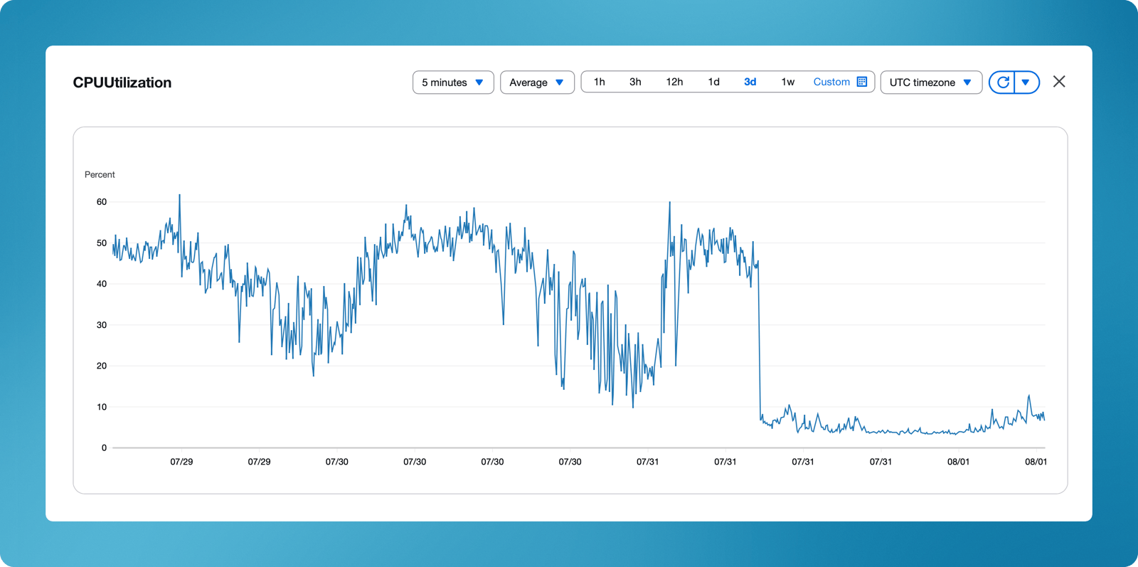This screenshot has height=567, width=1138.
Task: Close the CPUUtilization panel
Action: tap(1059, 82)
